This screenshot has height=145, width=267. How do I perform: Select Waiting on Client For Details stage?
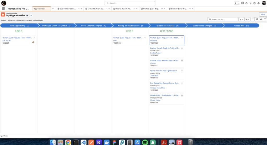[57, 26]
